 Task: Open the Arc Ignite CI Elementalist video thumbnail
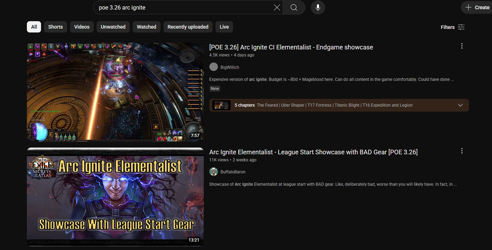point(115,92)
